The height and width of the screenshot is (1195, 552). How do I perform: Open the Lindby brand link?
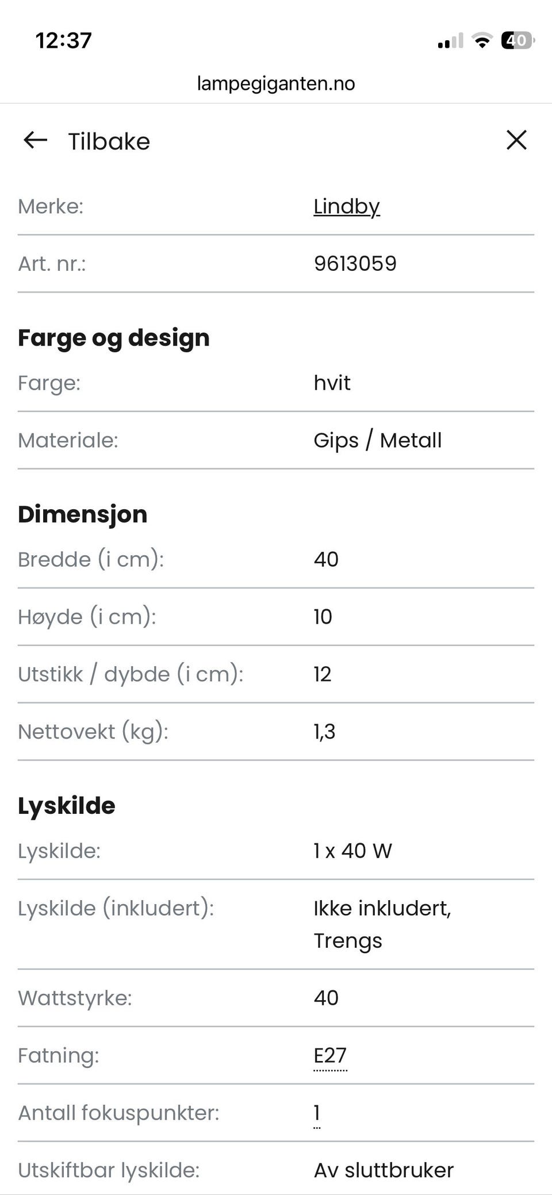[x=346, y=206]
